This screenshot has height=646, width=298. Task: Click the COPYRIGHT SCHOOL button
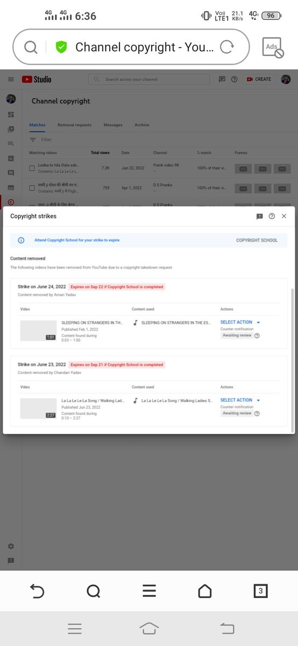(x=257, y=240)
